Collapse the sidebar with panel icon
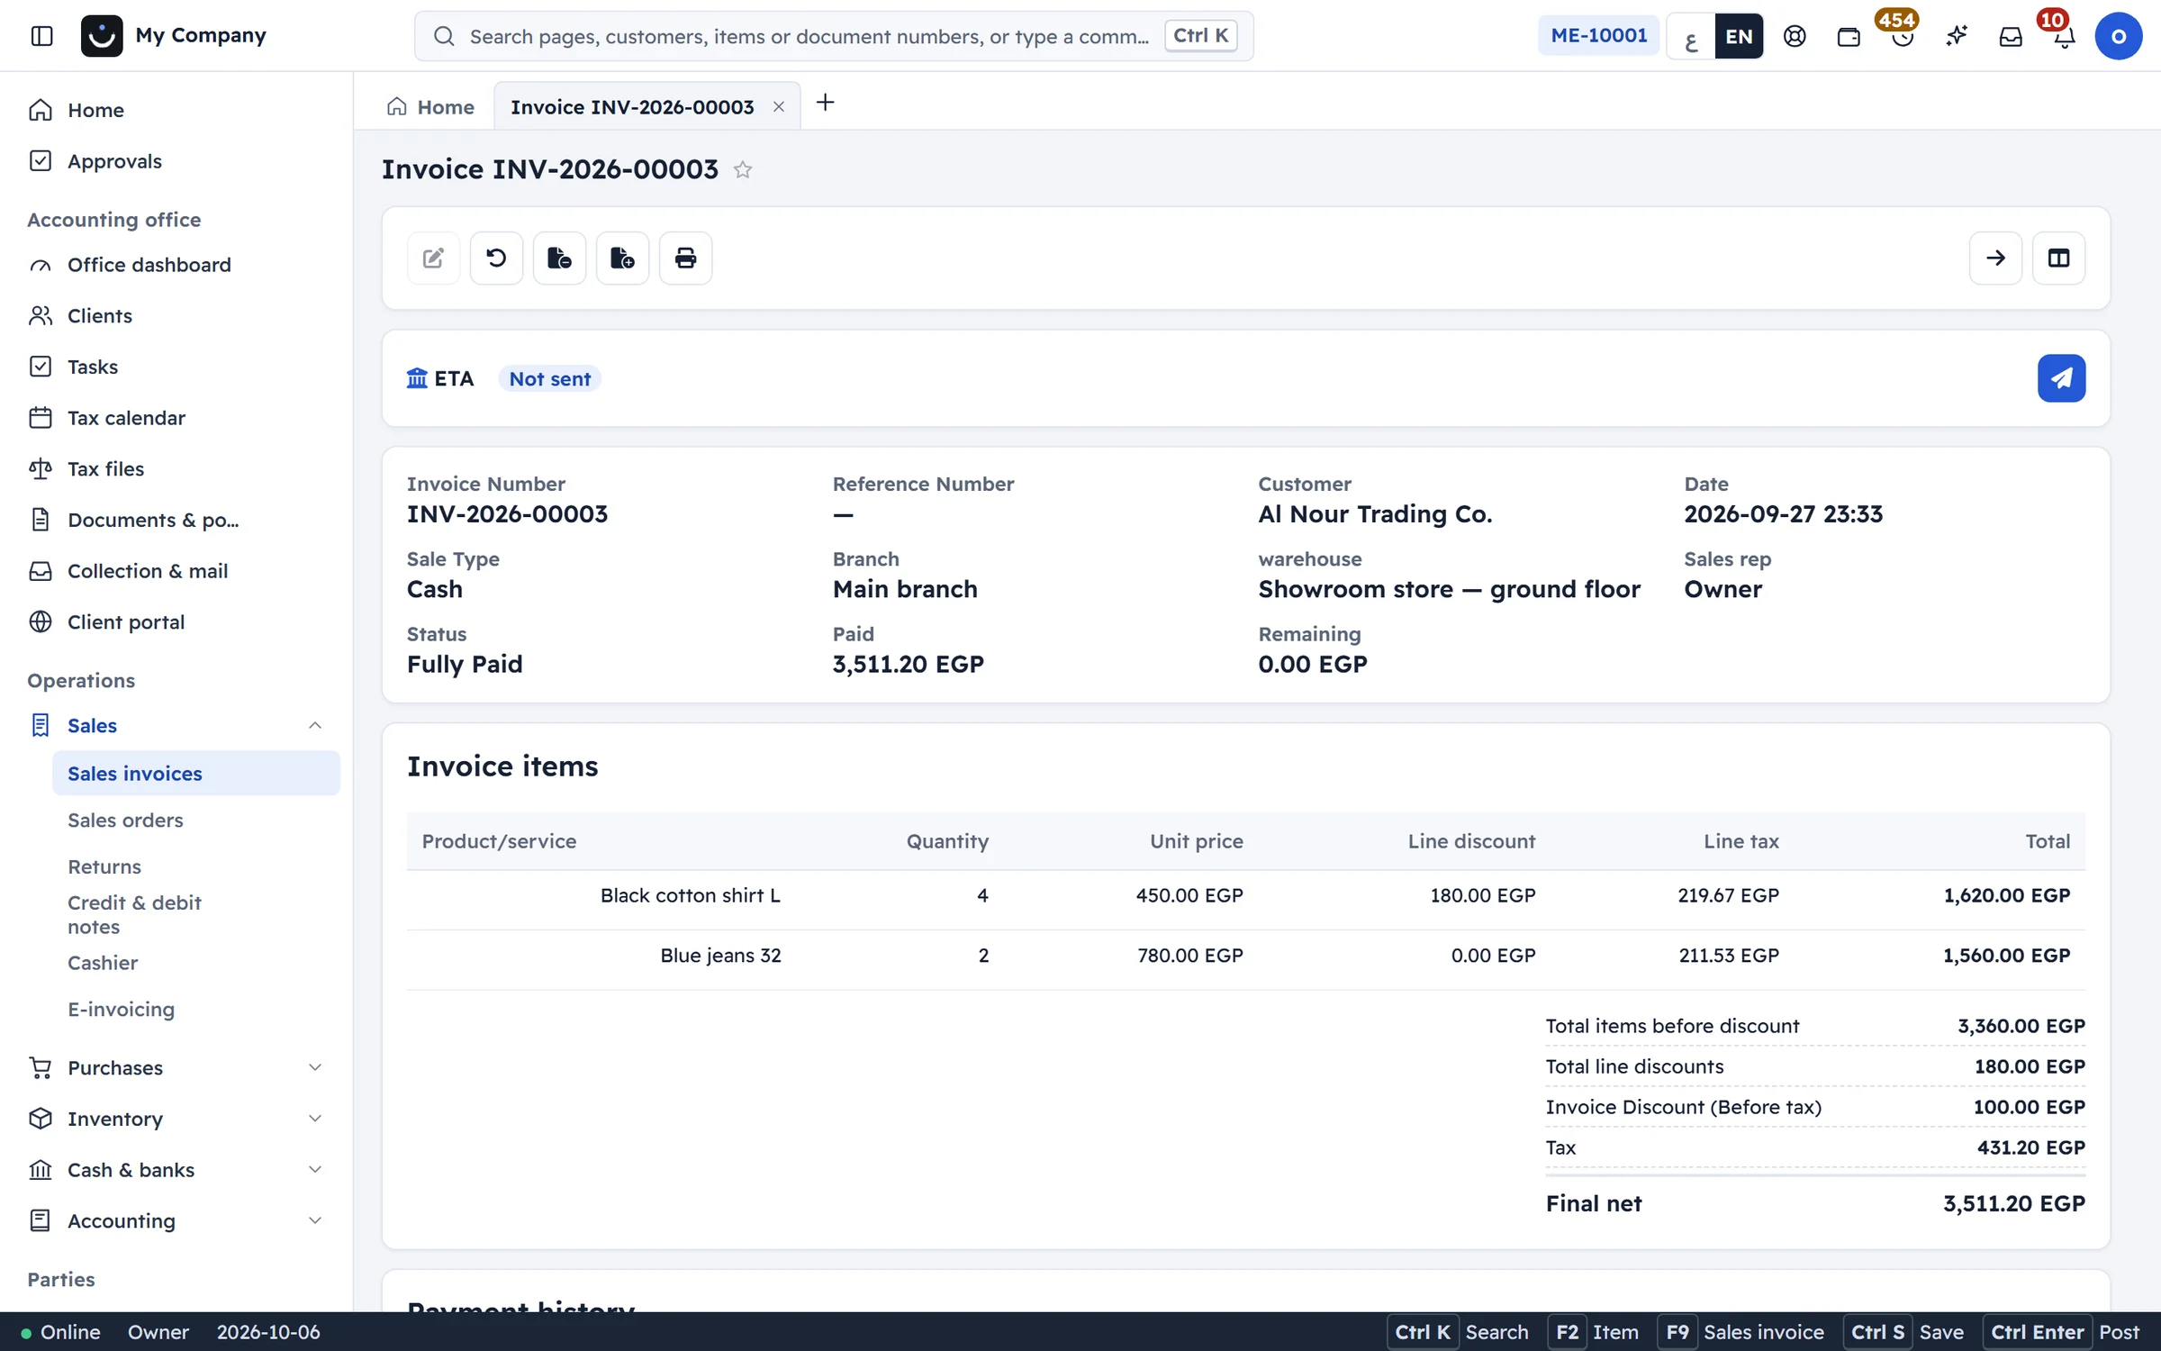 click(x=41, y=36)
